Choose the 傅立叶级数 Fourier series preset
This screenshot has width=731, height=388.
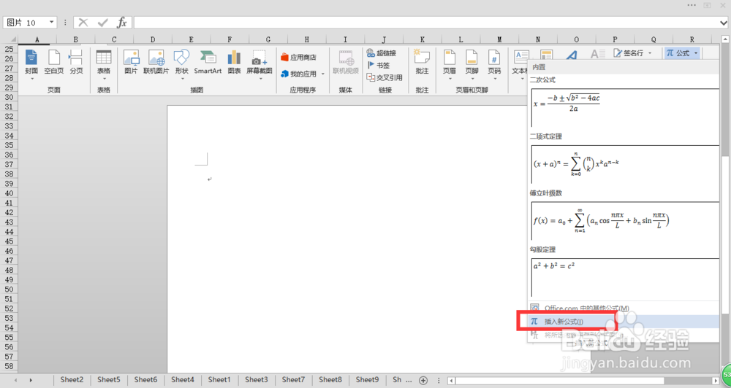[x=625, y=220]
